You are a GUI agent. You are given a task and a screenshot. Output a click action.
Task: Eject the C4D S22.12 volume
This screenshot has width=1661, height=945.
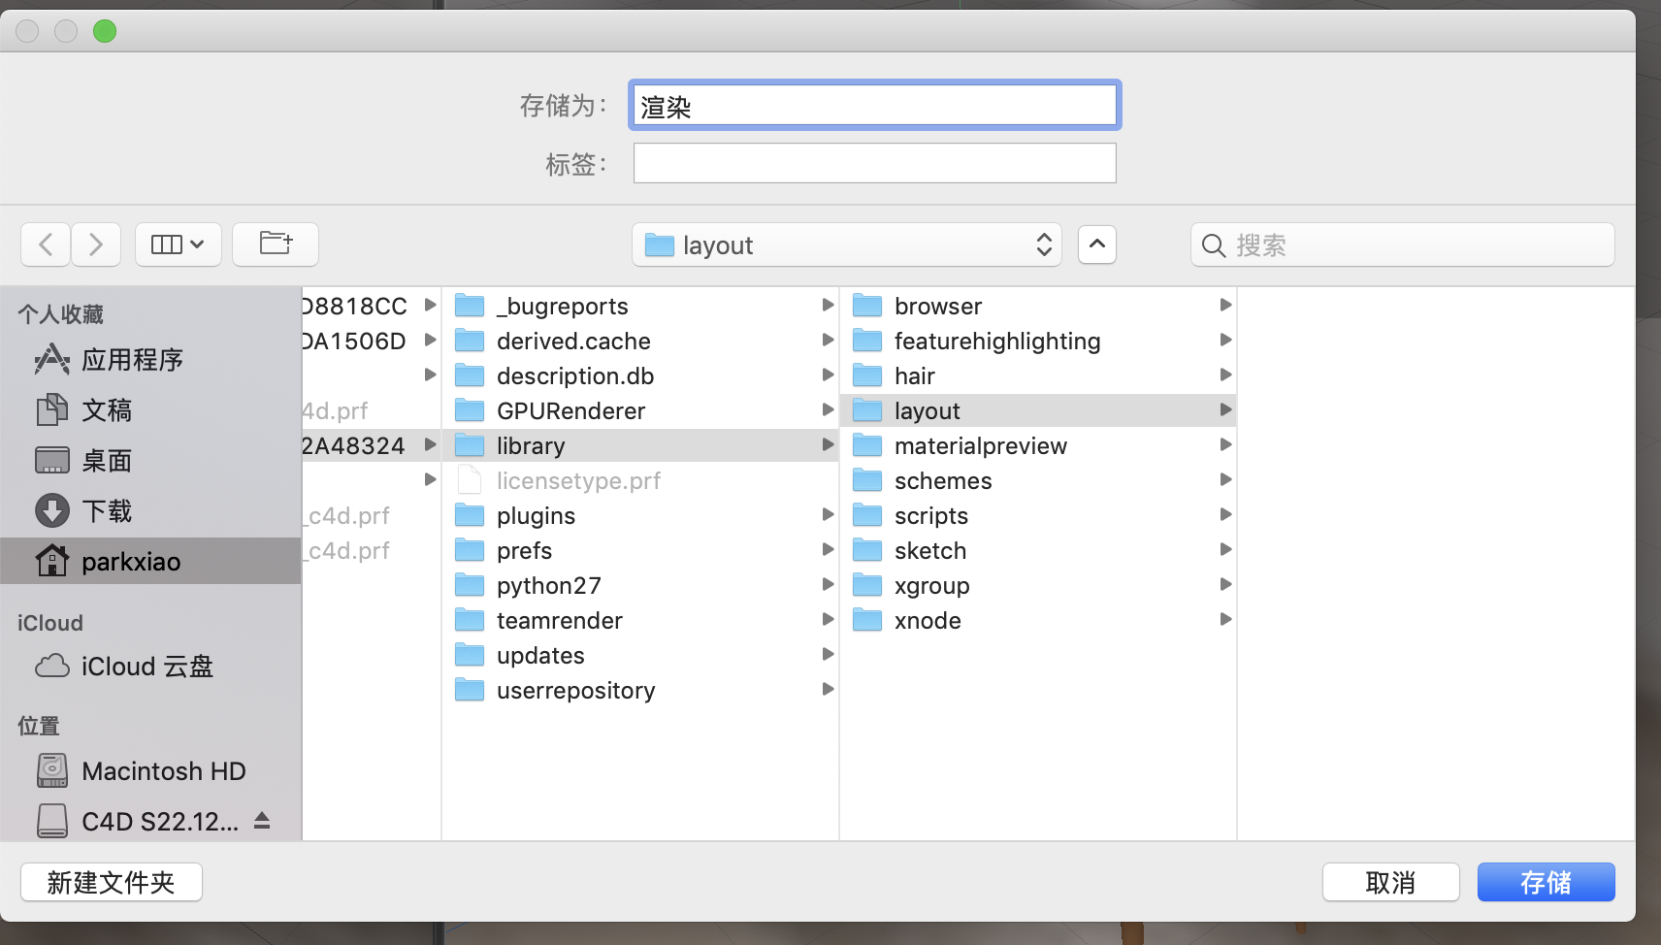coord(262,821)
